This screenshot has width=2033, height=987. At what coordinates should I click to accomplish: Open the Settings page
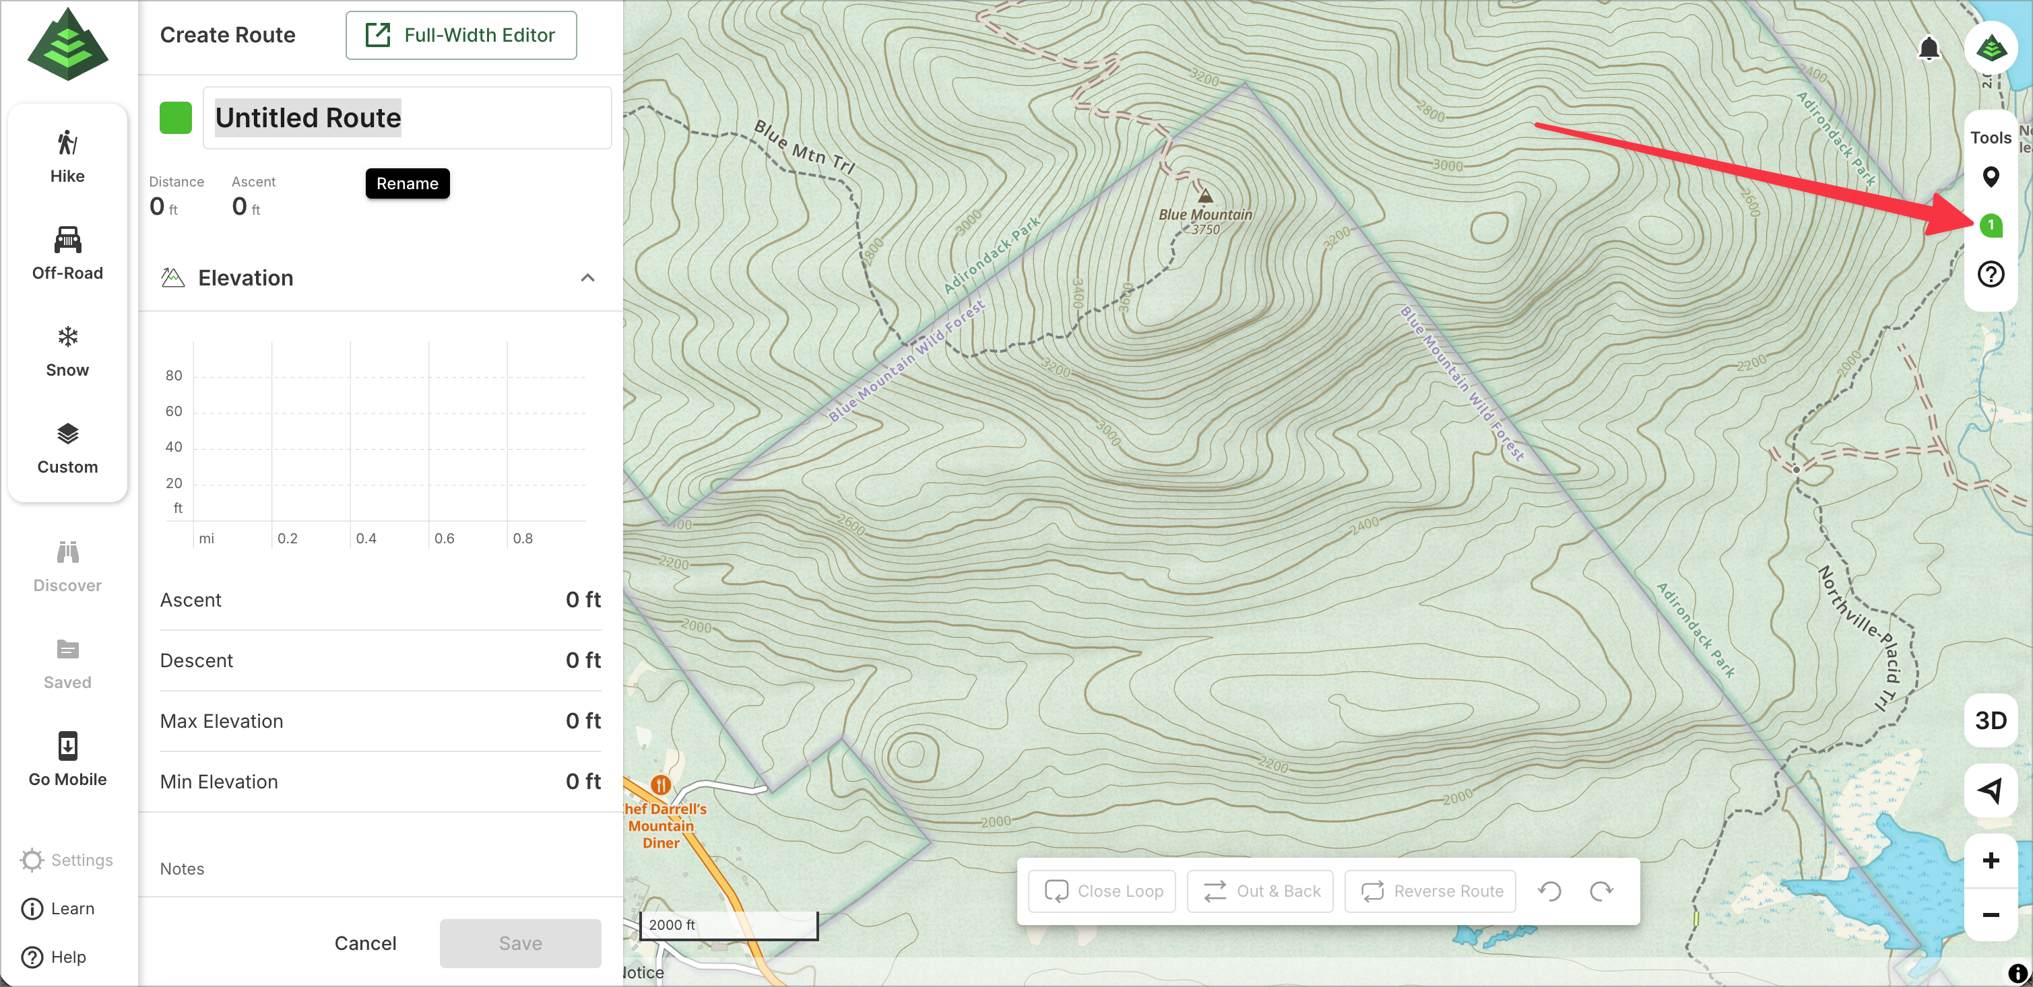tap(66, 859)
